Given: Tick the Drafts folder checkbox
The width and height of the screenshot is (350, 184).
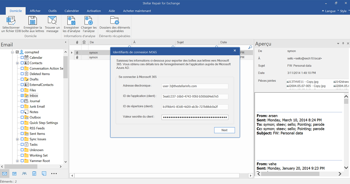Looking at the screenshot, I should click(22, 79).
